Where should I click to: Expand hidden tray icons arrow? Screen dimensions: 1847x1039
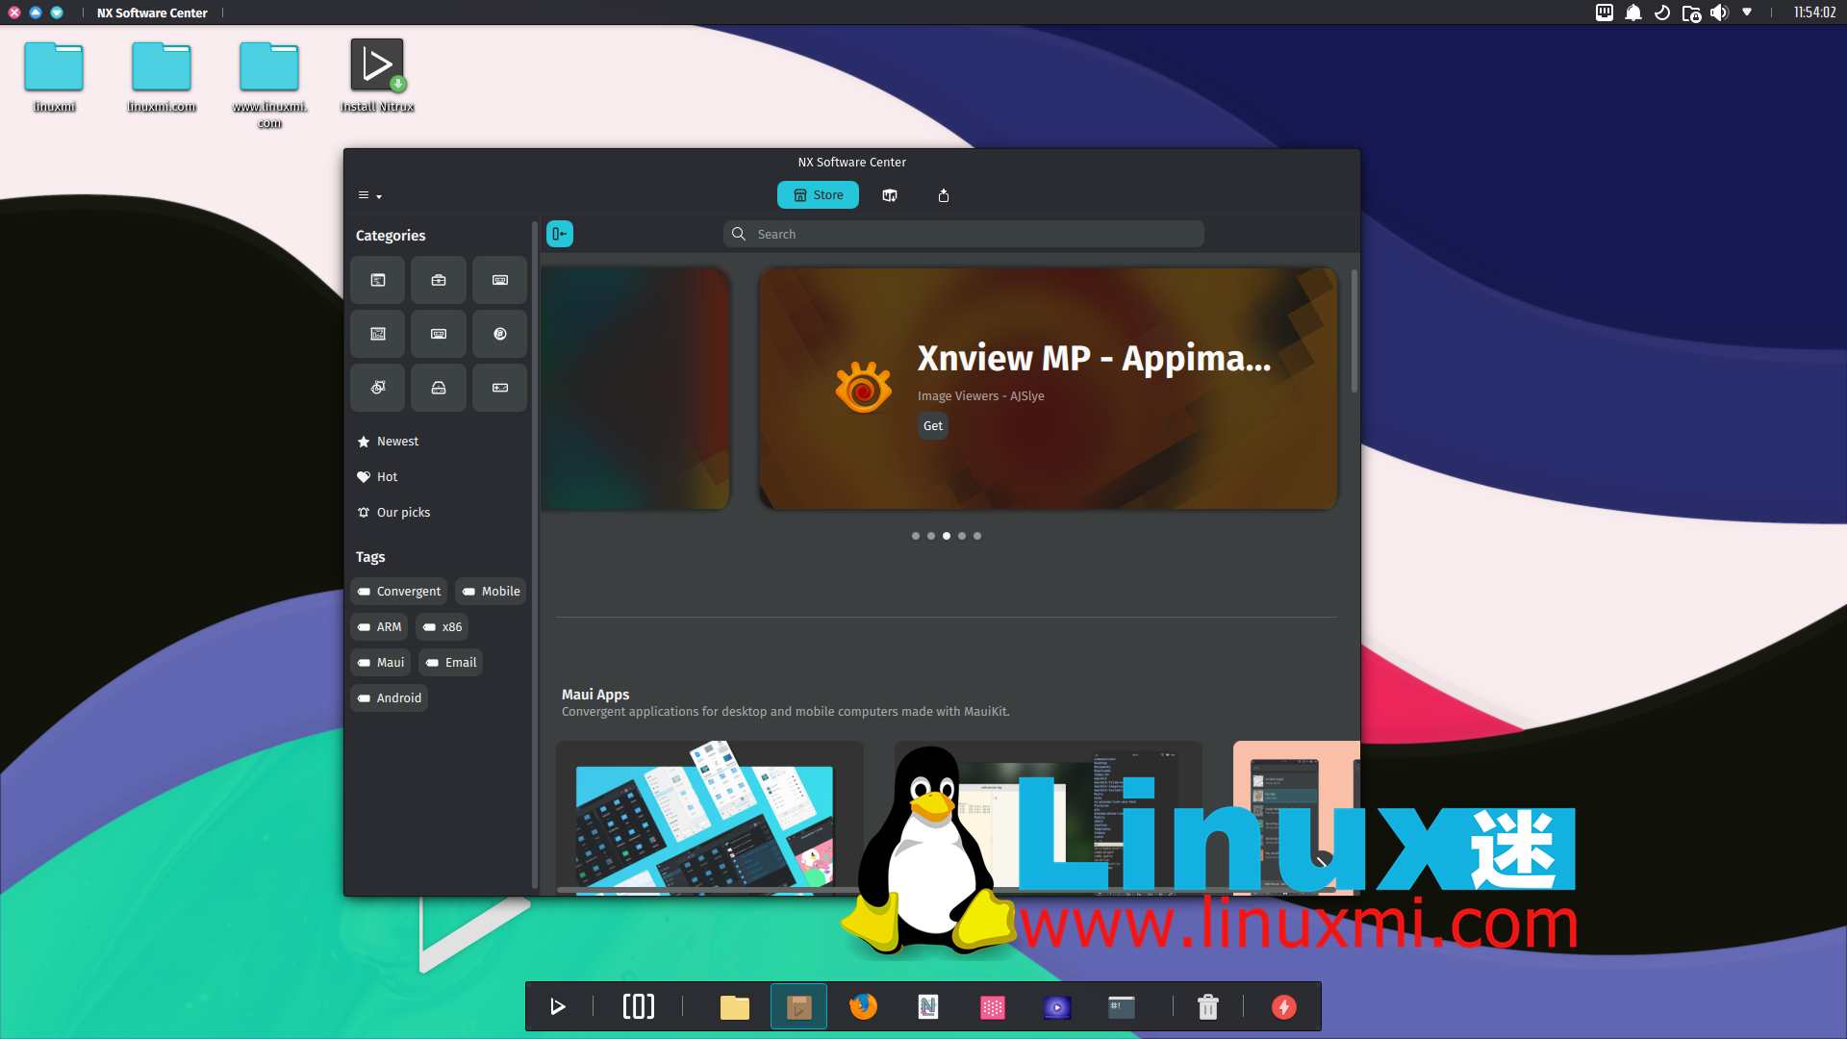tap(1747, 13)
